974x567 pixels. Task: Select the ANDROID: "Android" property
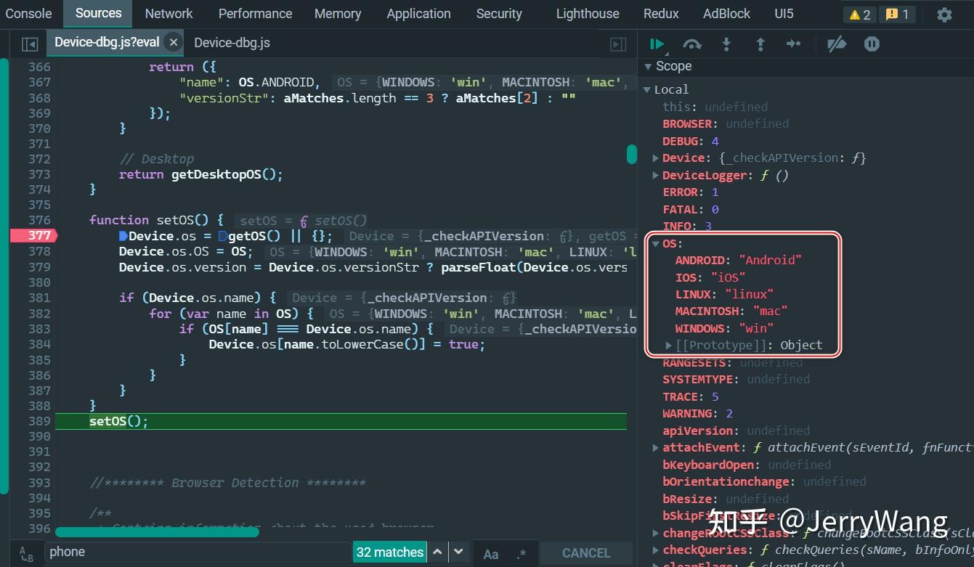pyautogui.click(x=738, y=260)
